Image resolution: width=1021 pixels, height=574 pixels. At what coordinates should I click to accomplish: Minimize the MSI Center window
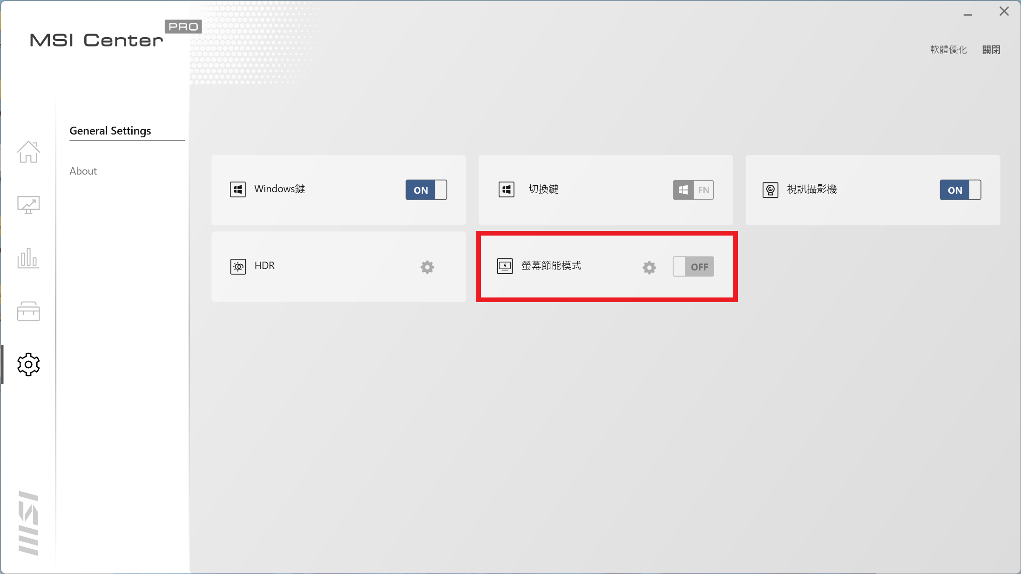click(968, 14)
